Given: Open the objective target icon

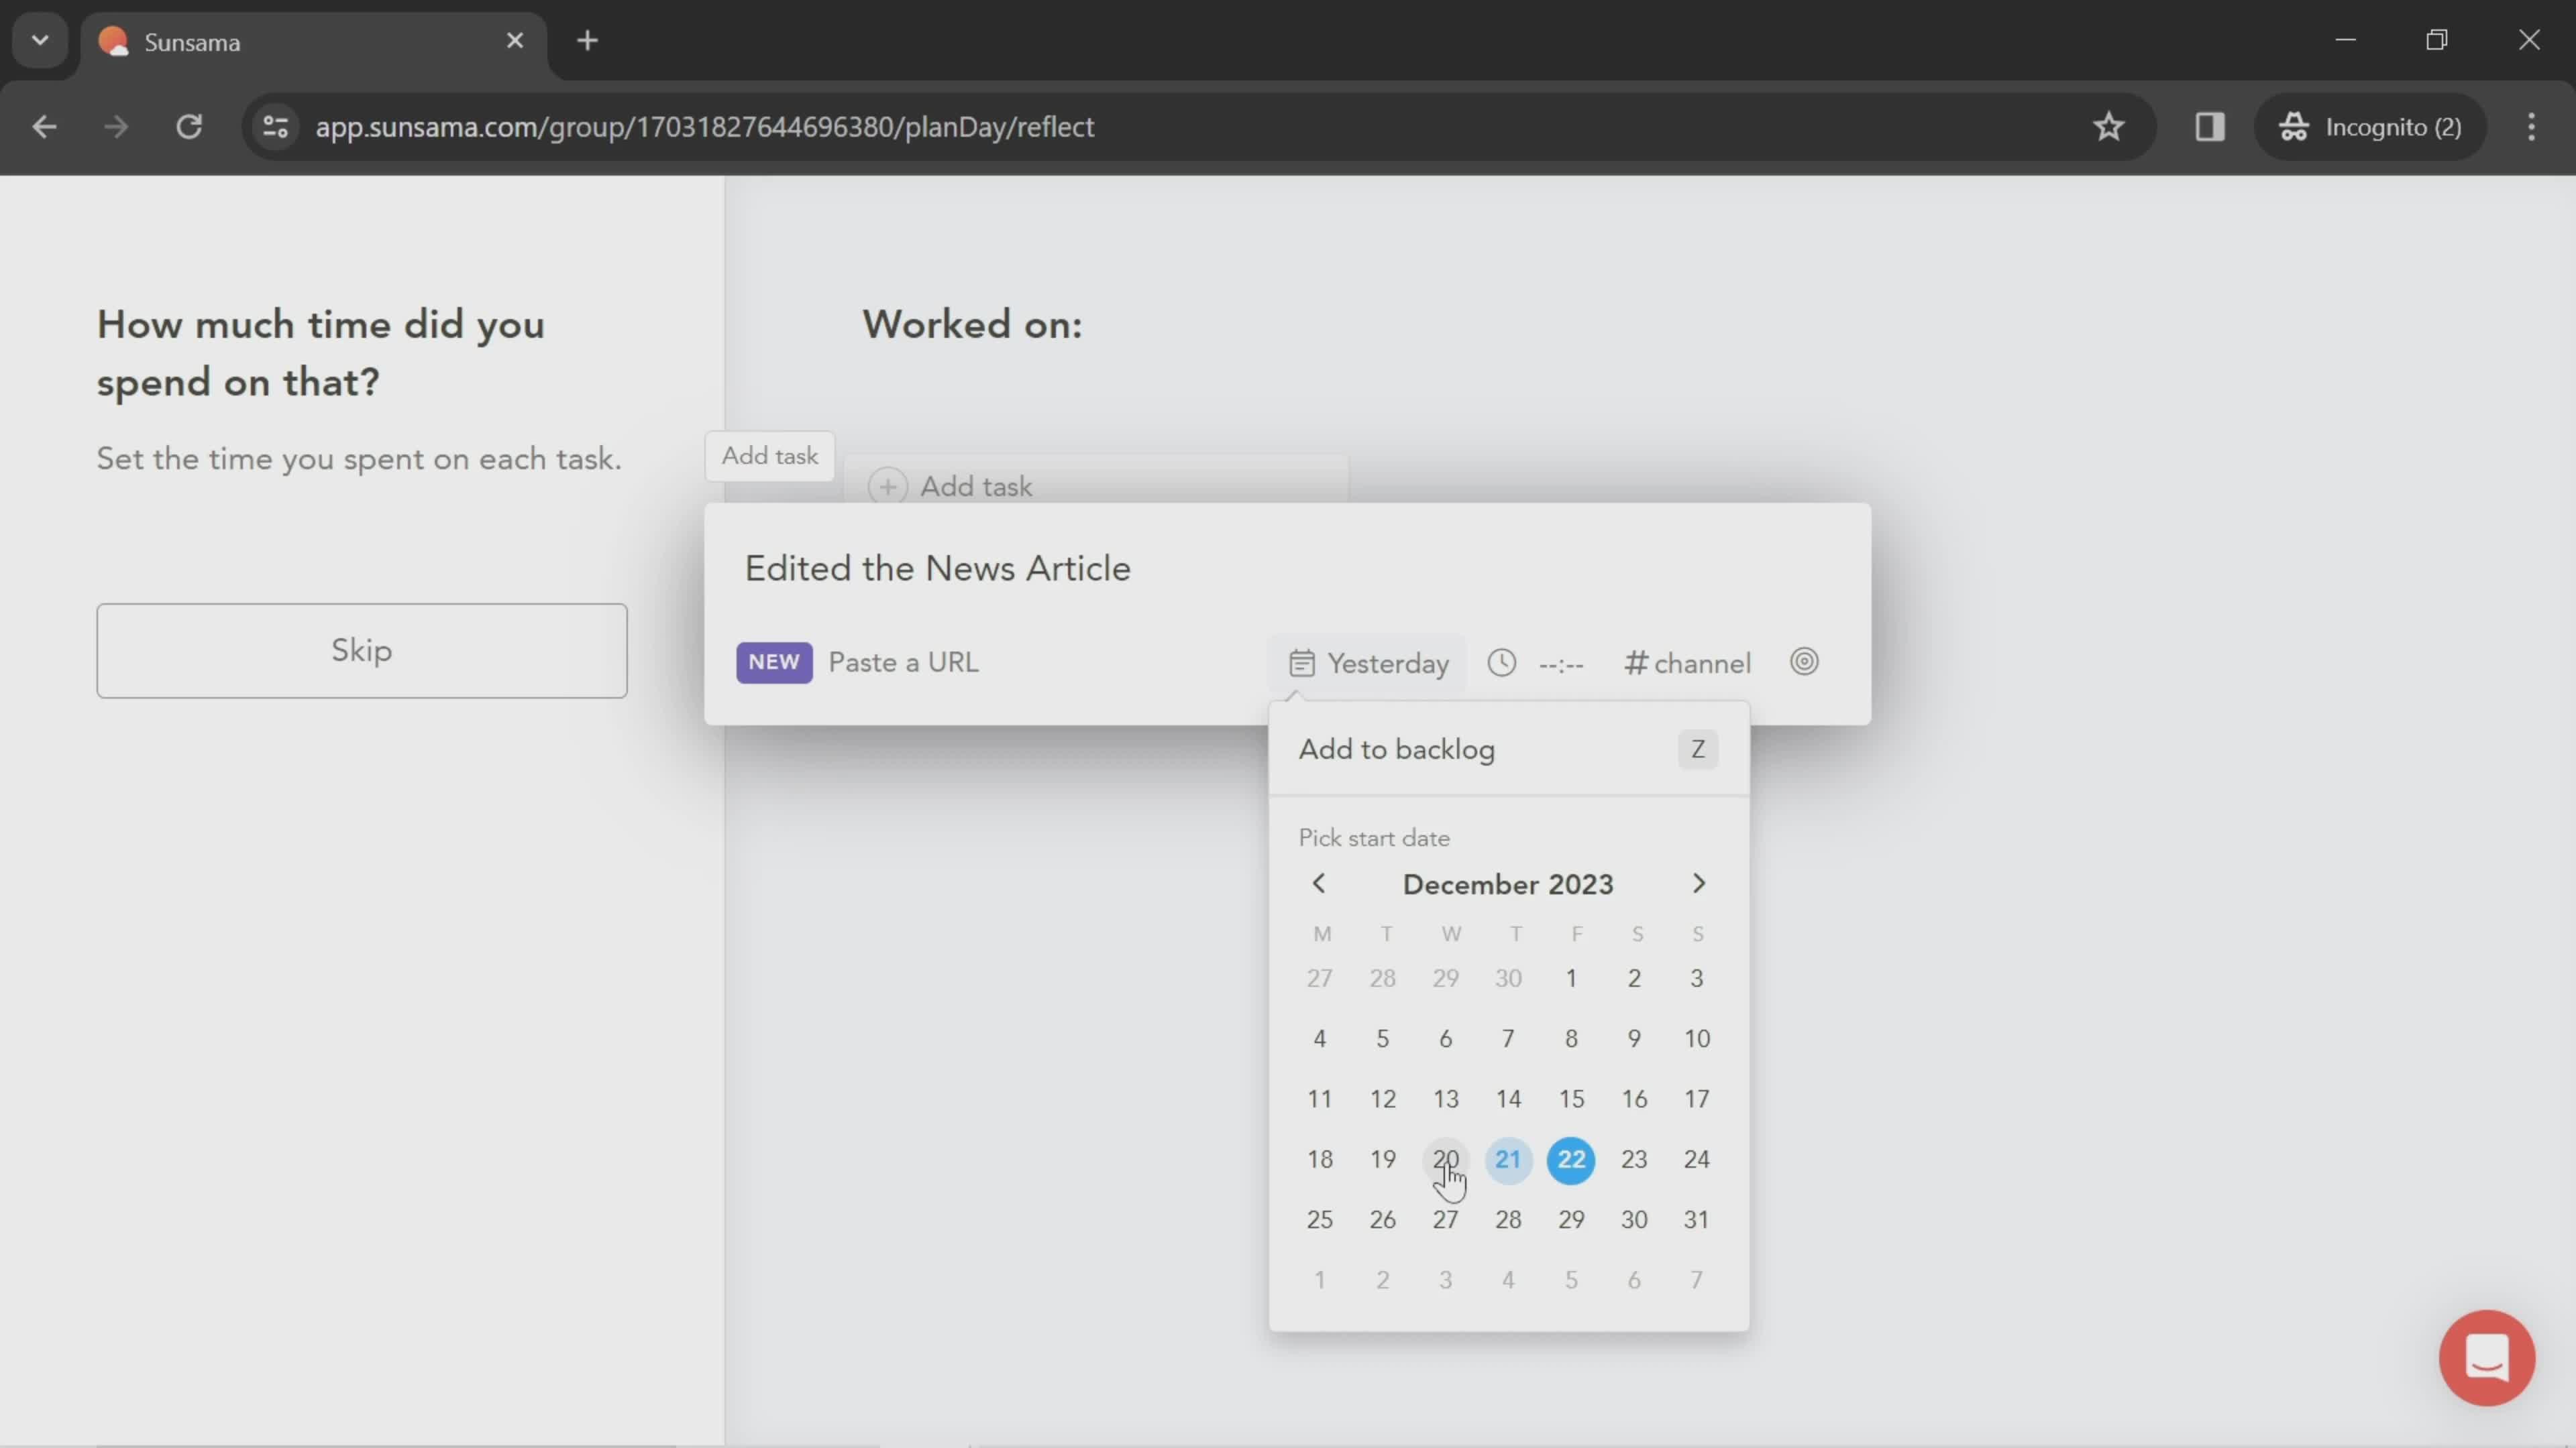Looking at the screenshot, I should 1804,662.
